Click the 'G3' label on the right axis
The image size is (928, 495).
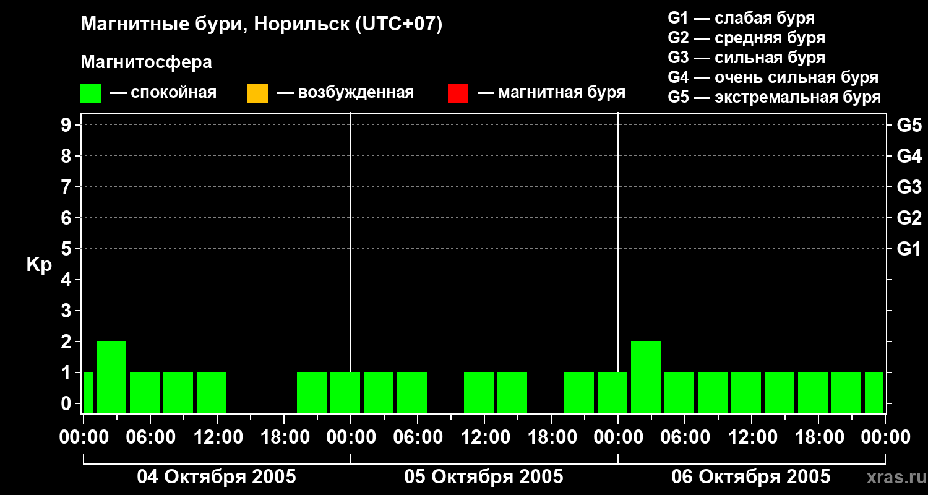coord(909,187)
